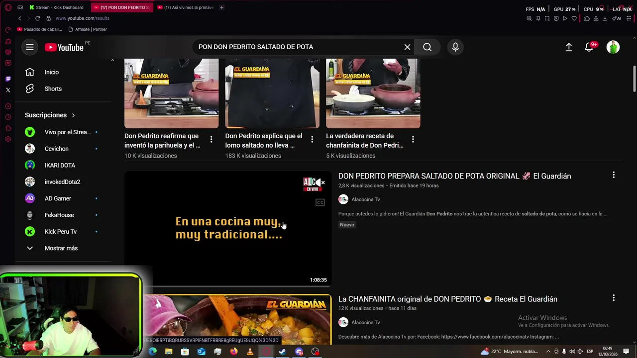Open options for 'lomo saltado no lleva' short
Screen dimensions: 637x358
click(312, 139)
